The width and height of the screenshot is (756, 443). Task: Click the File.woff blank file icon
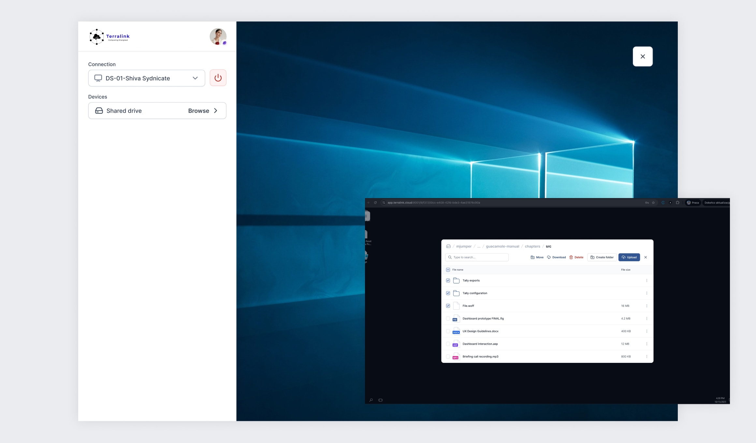[x=456, y=306]
